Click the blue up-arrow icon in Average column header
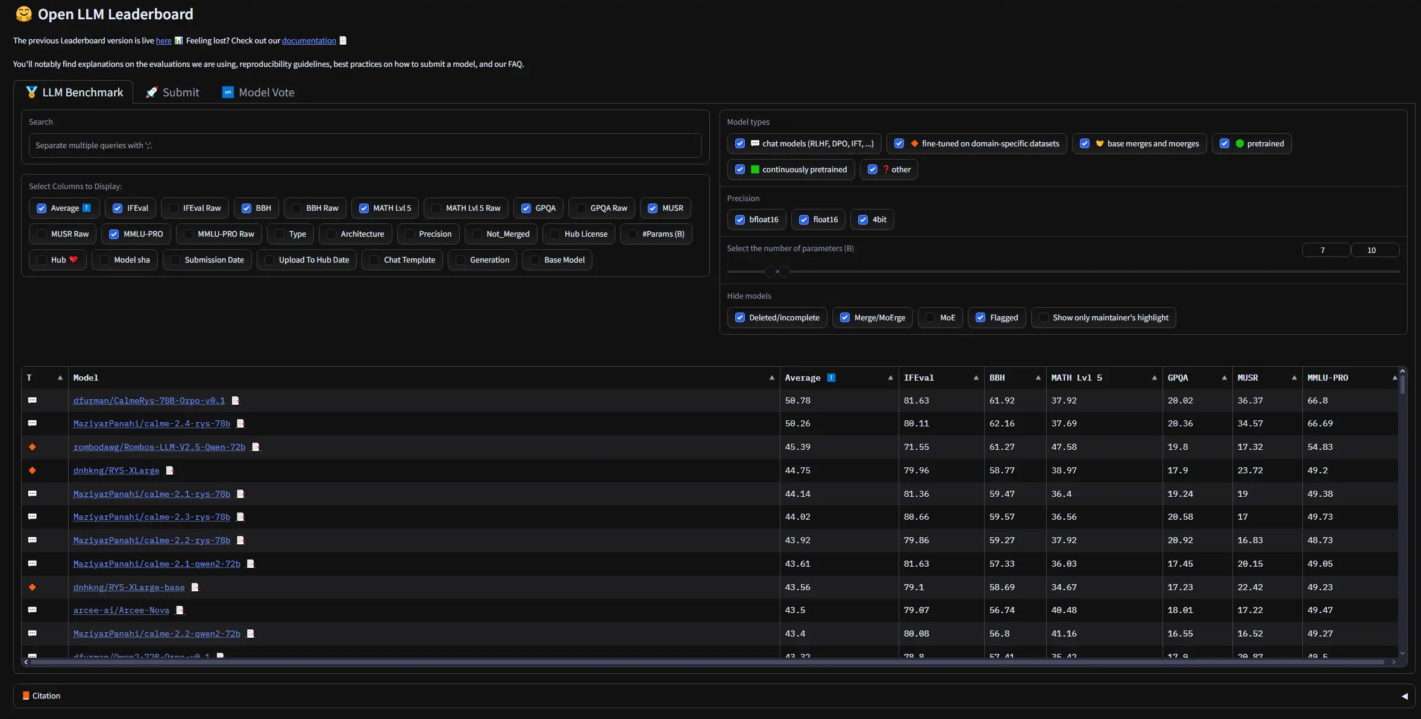 coord(831,378)
